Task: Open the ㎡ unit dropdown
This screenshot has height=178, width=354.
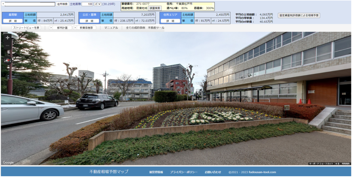Action: pyautogui.click(x=97, y=4)
